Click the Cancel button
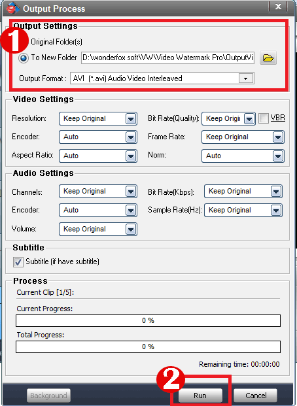 [256, 396]
